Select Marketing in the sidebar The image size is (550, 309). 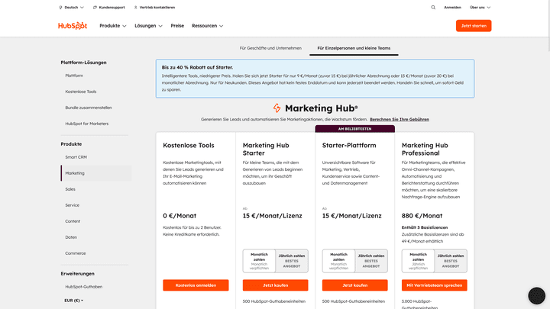(x=96, y=173)
